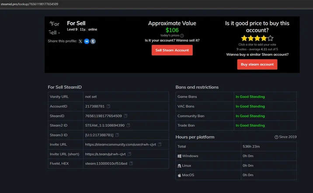Screen dimensions: 313x193
Task: Select the https://s.team/p/rwh-cjvt text
Action: pos(105,154)
